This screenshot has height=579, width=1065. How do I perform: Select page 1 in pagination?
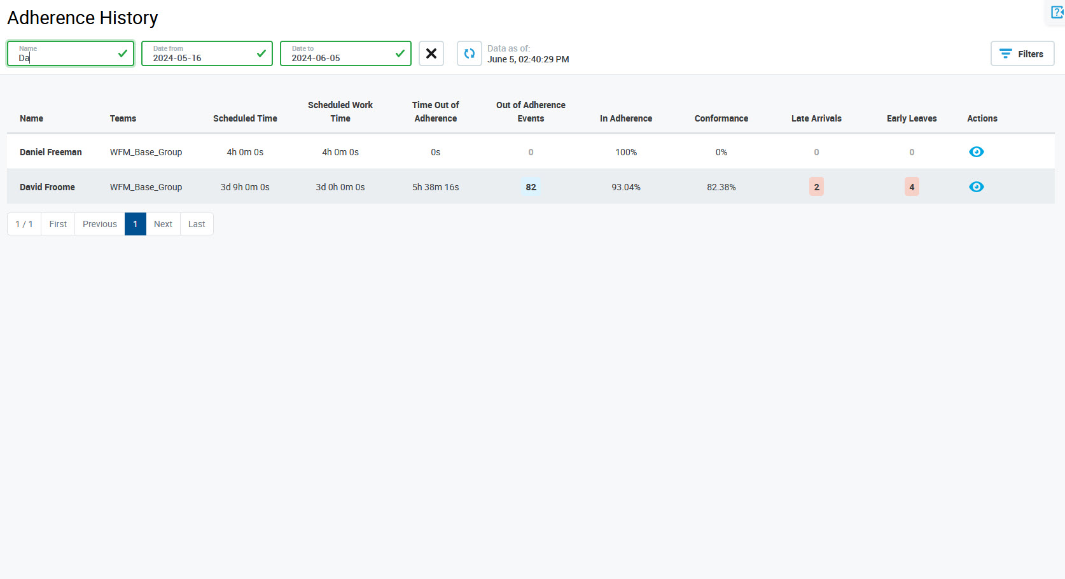[136, 224]
